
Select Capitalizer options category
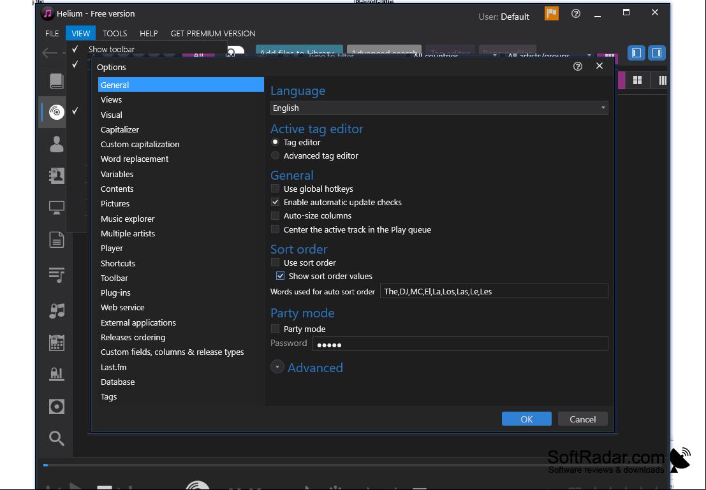click(181, 129)
